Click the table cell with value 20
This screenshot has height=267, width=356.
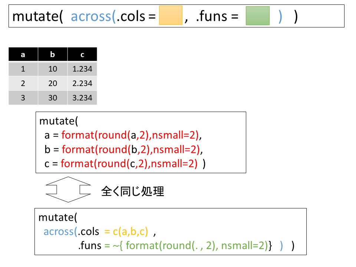click(x=53, y=83)
